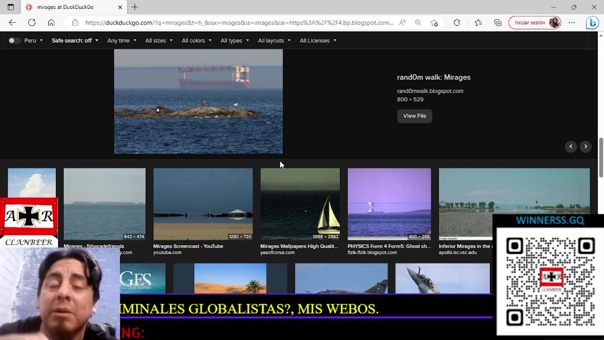The image size is (604, 340).
Task: Expand the Peru region dropdown
Action: 34,41
